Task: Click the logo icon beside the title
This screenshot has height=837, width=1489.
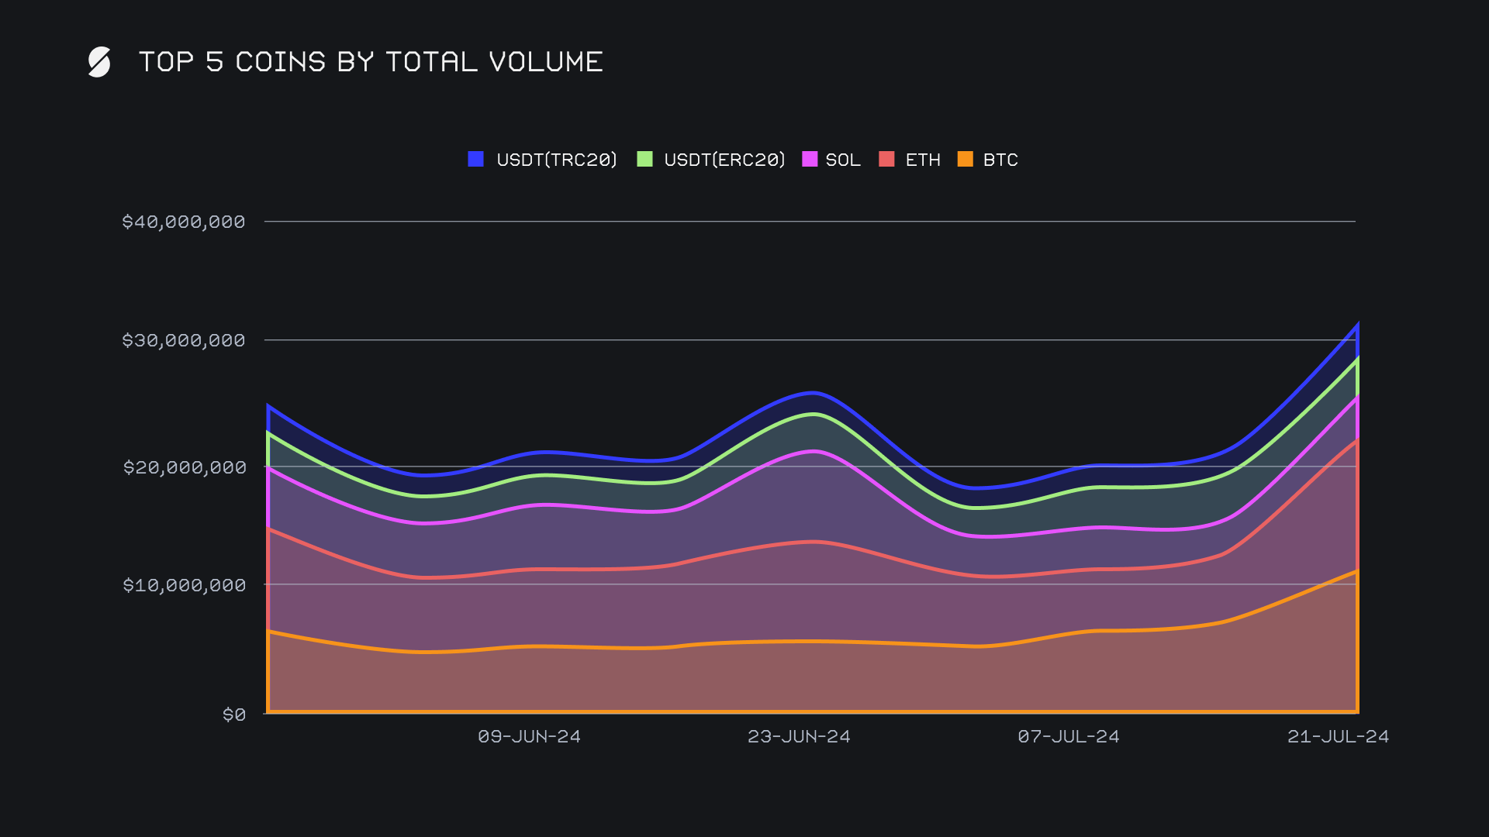Action: click(99, 62)
